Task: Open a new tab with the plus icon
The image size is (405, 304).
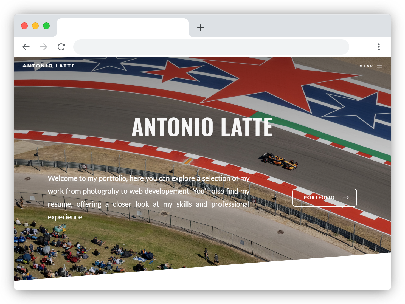Action: 201,28
